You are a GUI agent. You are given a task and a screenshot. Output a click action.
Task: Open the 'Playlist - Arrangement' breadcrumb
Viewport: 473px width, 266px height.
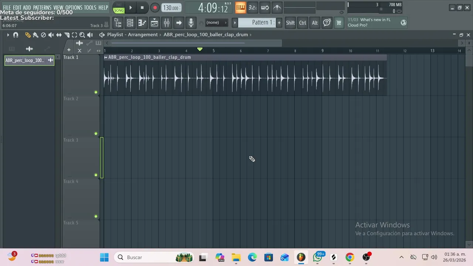click(132, 35)
